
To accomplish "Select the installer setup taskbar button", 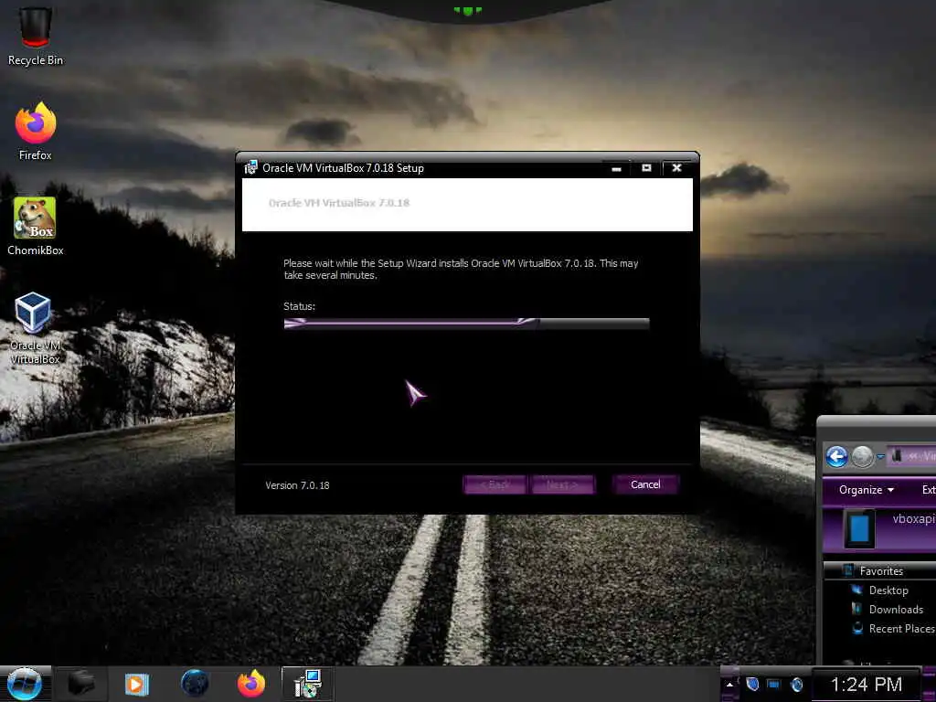I will click(308, 684).
